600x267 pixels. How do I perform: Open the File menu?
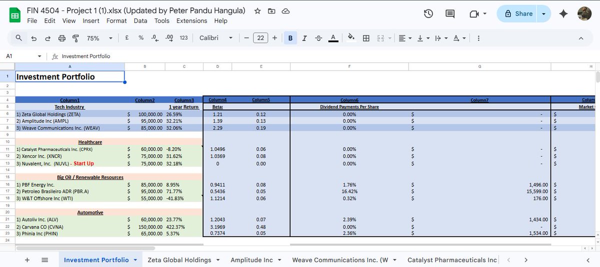pyautogui.click(x=32, y=21)
